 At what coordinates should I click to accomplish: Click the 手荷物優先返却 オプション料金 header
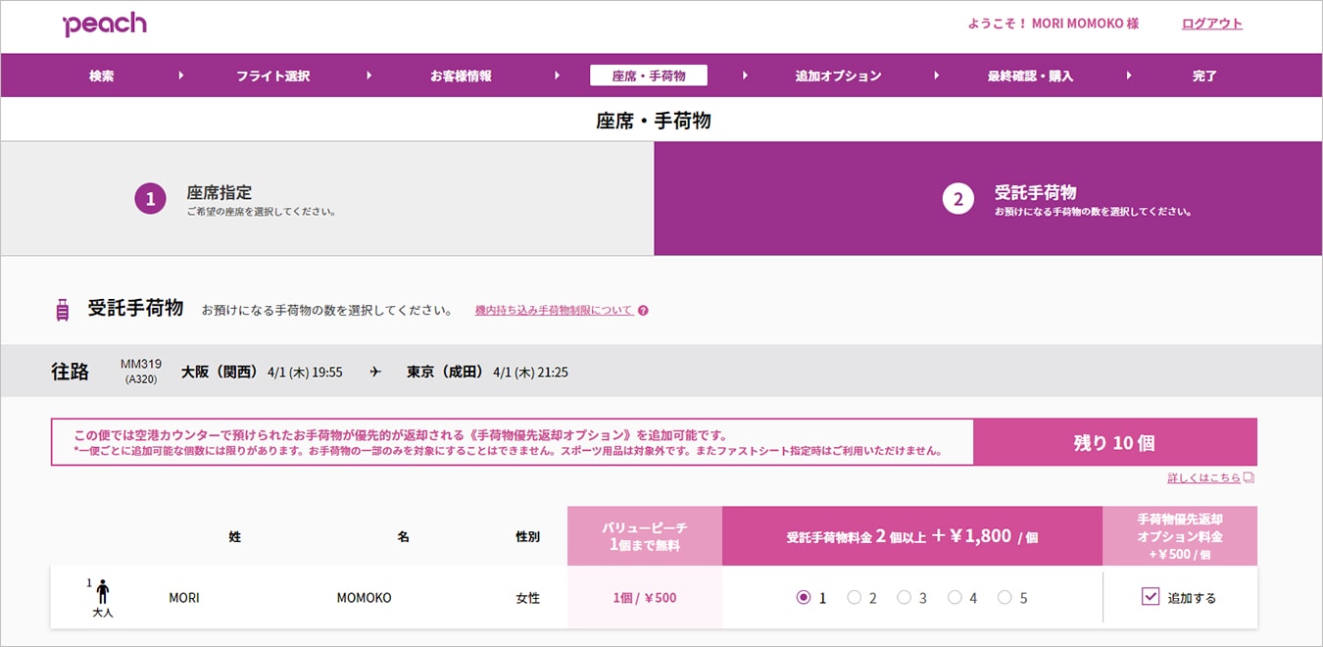click(x=1180, y=536)
